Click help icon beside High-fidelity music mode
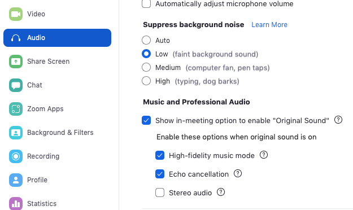The width and height of the screenshot is (353, 210). pyautogui.click(x=264, y=155)
